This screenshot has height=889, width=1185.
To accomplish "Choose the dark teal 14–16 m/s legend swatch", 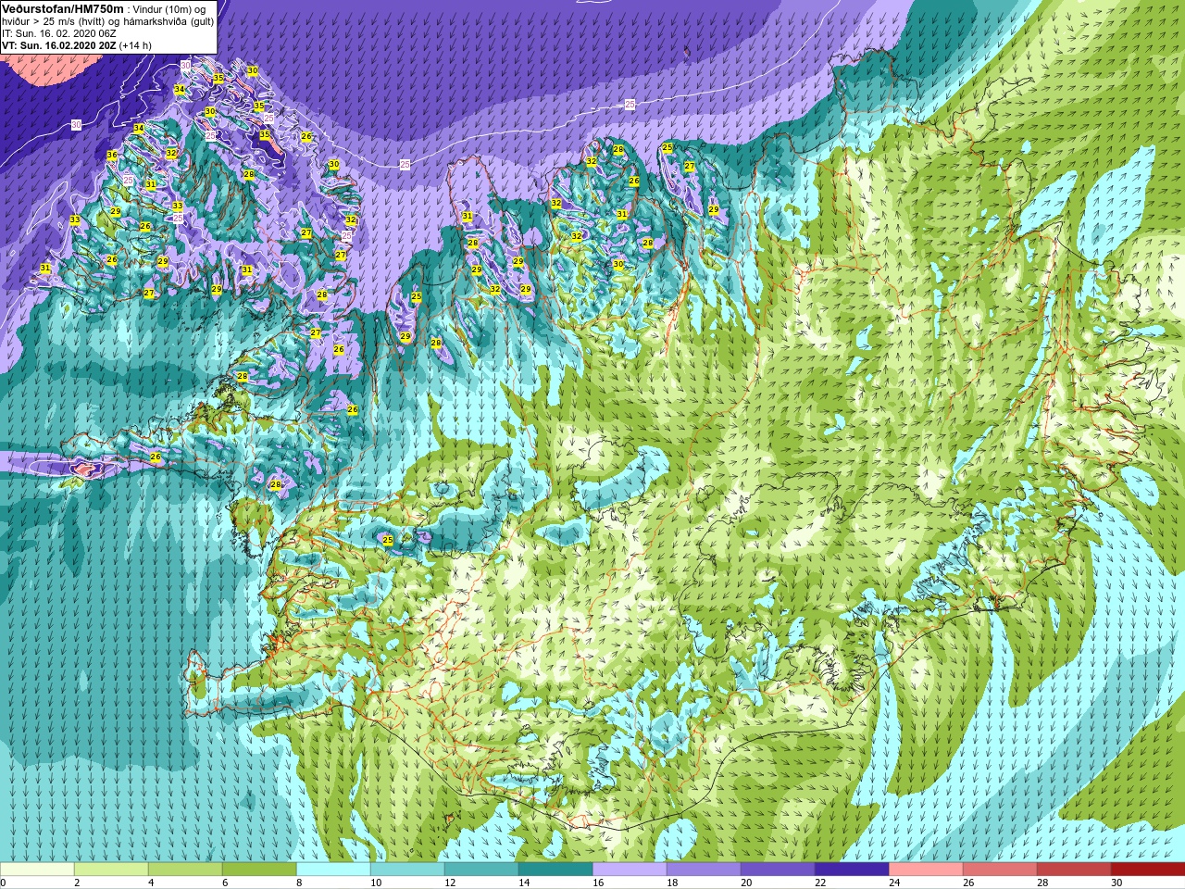I will coord(555,869).
